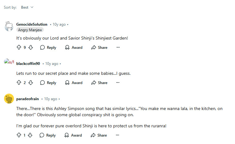Screen dimensions: 235x144
Task: Downvote blackcoffin90's comment
Action: coord(31,83)
